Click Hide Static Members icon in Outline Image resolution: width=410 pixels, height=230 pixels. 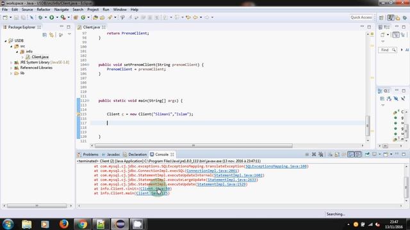[x=403, y=98]
